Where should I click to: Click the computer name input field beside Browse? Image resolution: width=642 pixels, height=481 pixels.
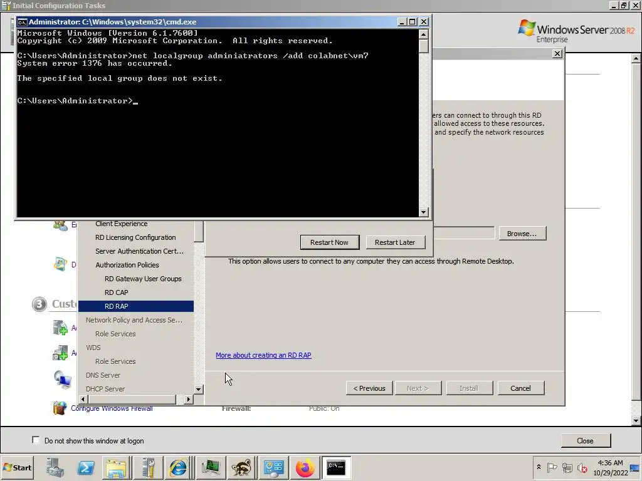tap(463, 233)
